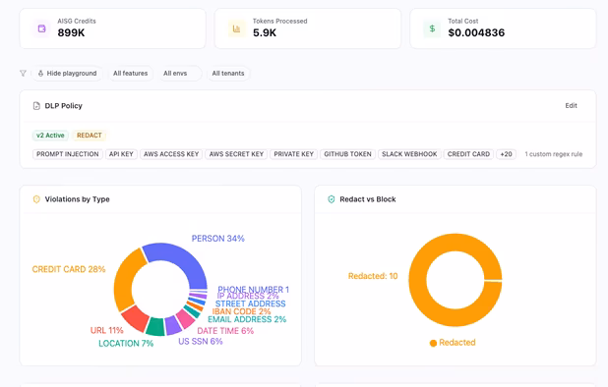Click the green LOCATION donut segment
The height and width of the screenshot is (387, 608).
tap(155, 326)
